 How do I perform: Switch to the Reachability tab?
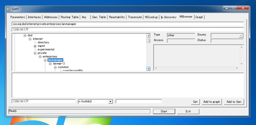point(117,17)
